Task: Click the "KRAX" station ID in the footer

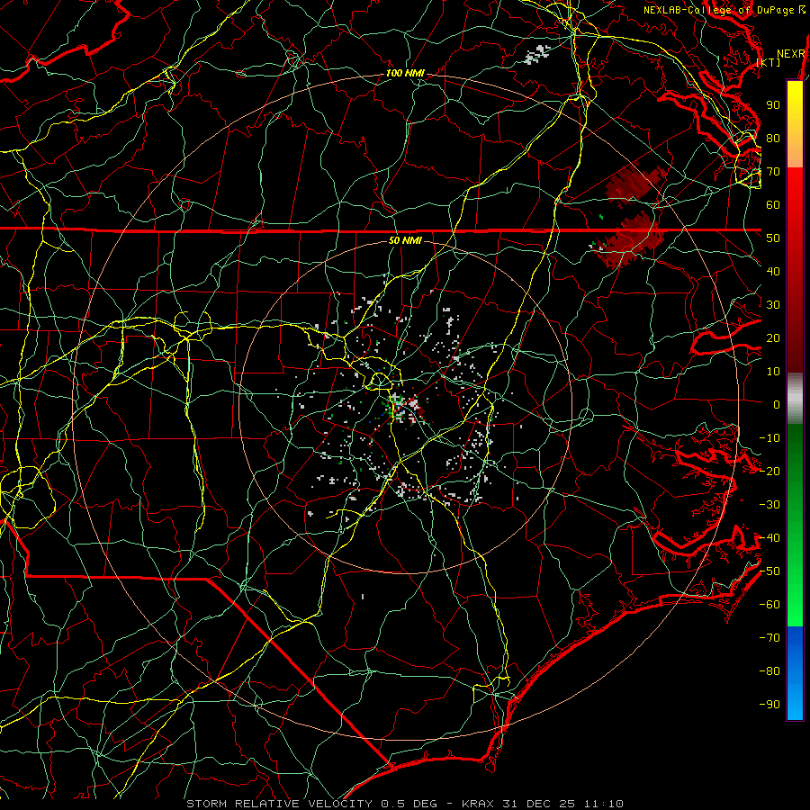Action: 478,804
